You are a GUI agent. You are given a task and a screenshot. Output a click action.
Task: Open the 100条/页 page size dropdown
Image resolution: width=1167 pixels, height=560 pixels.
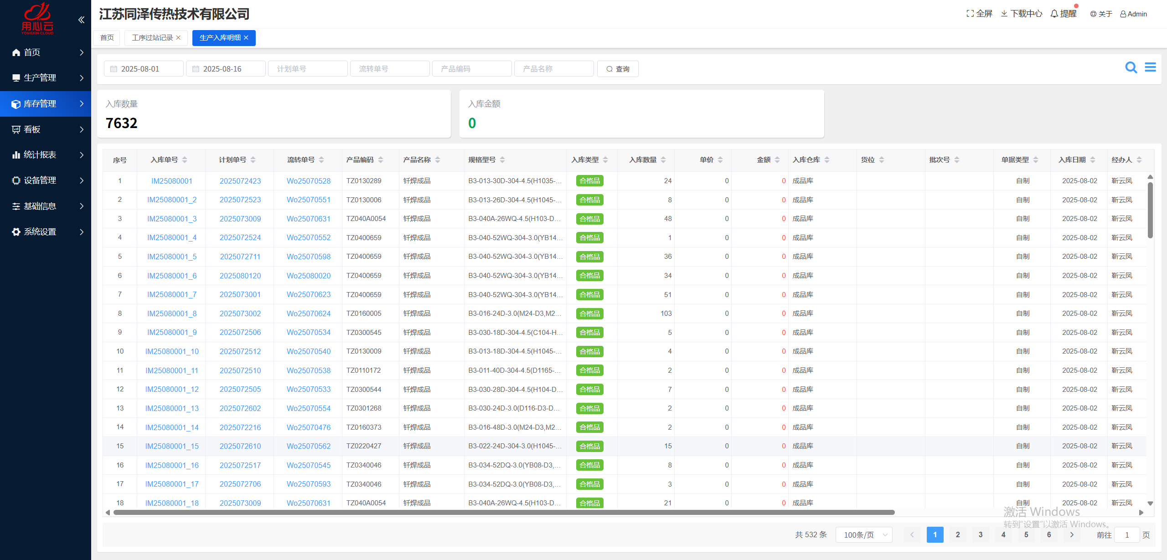pyautogui.click(x=864, y=535)
